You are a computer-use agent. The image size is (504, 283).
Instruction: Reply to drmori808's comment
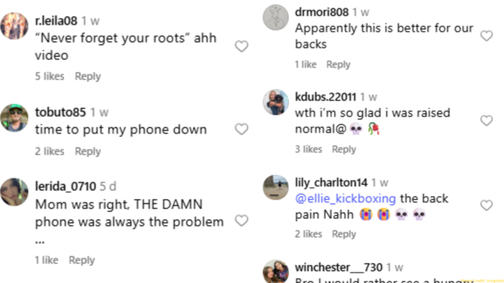coord(338,65)
